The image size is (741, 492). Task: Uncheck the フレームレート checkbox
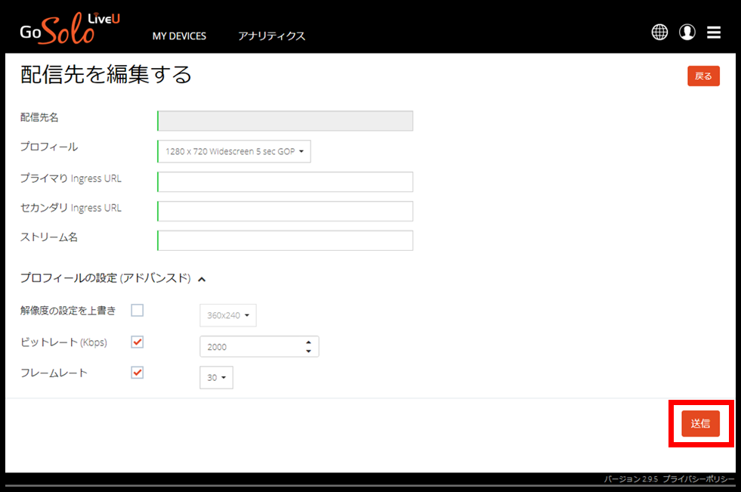[137, 373]
